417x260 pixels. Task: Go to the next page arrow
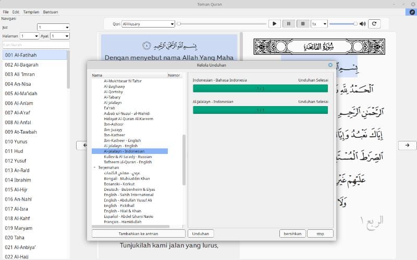point(407,145)
